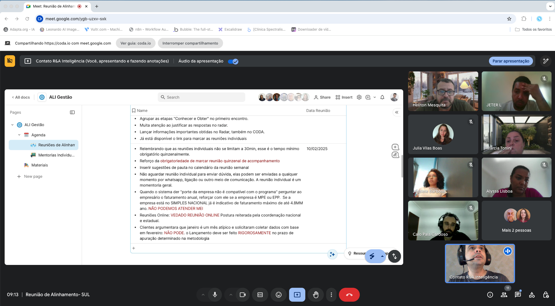Image resolution: width=555 pixels, height=306 pixels.
Task: Click the present screen button
Action: (x=297, y=295)
